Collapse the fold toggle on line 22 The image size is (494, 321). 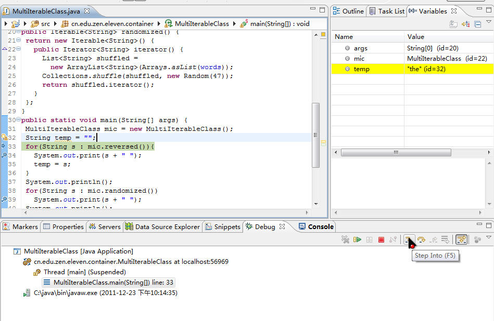[19, 49]
